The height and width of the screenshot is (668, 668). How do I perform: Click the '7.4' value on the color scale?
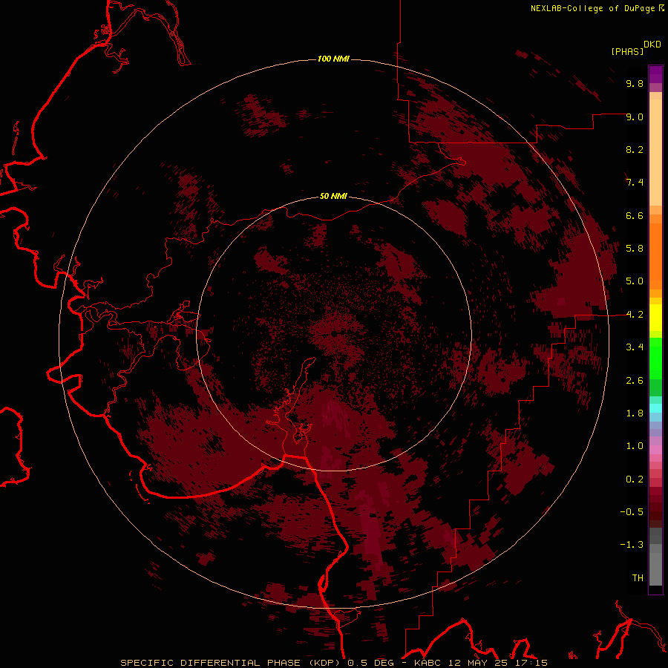pyautogui.click(x=635, y=183)
